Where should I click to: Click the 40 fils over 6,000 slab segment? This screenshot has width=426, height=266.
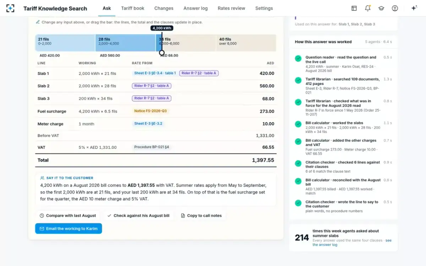(x=246, y=43)
